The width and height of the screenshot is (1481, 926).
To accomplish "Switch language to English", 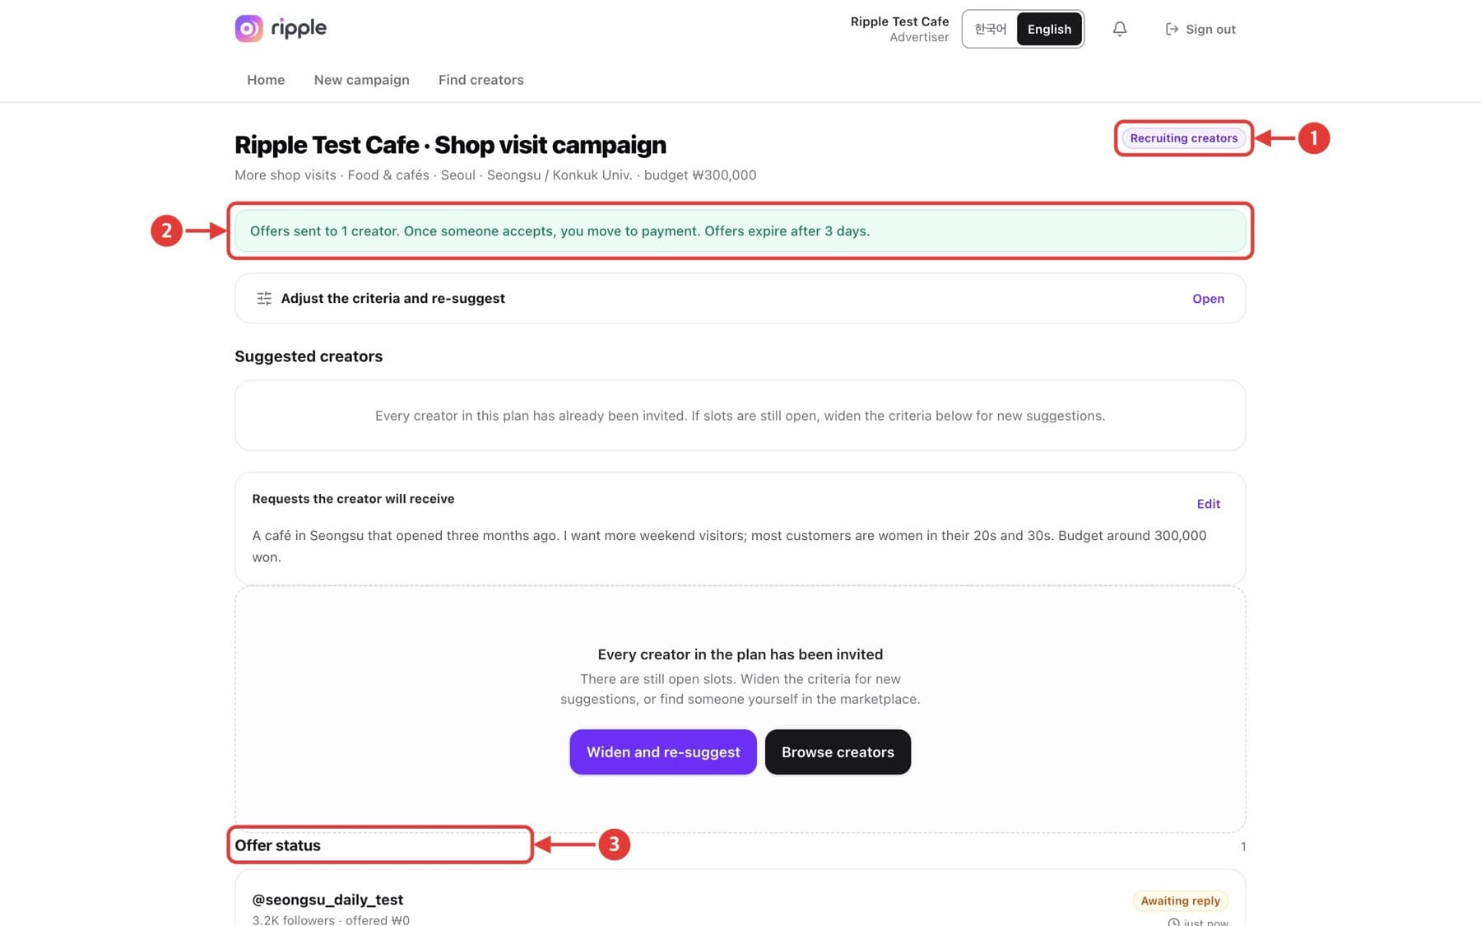I will [1049, 29].
